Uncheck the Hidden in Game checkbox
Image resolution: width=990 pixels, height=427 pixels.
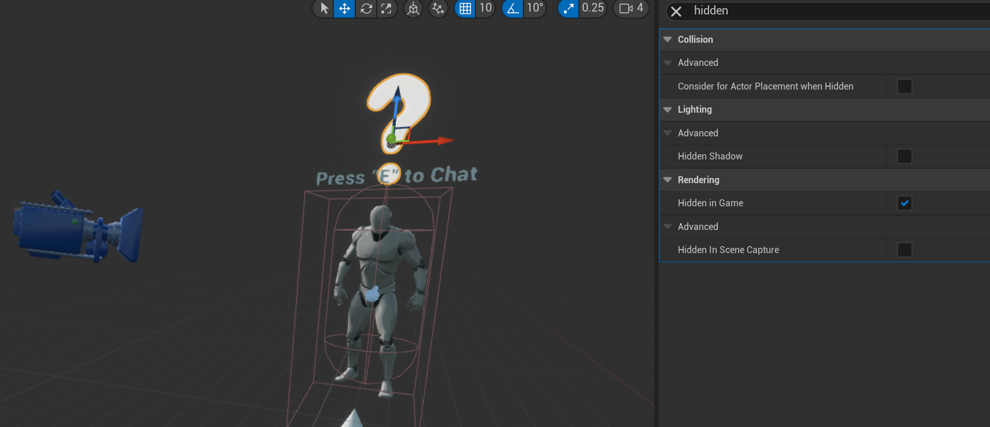pos(904,203)
